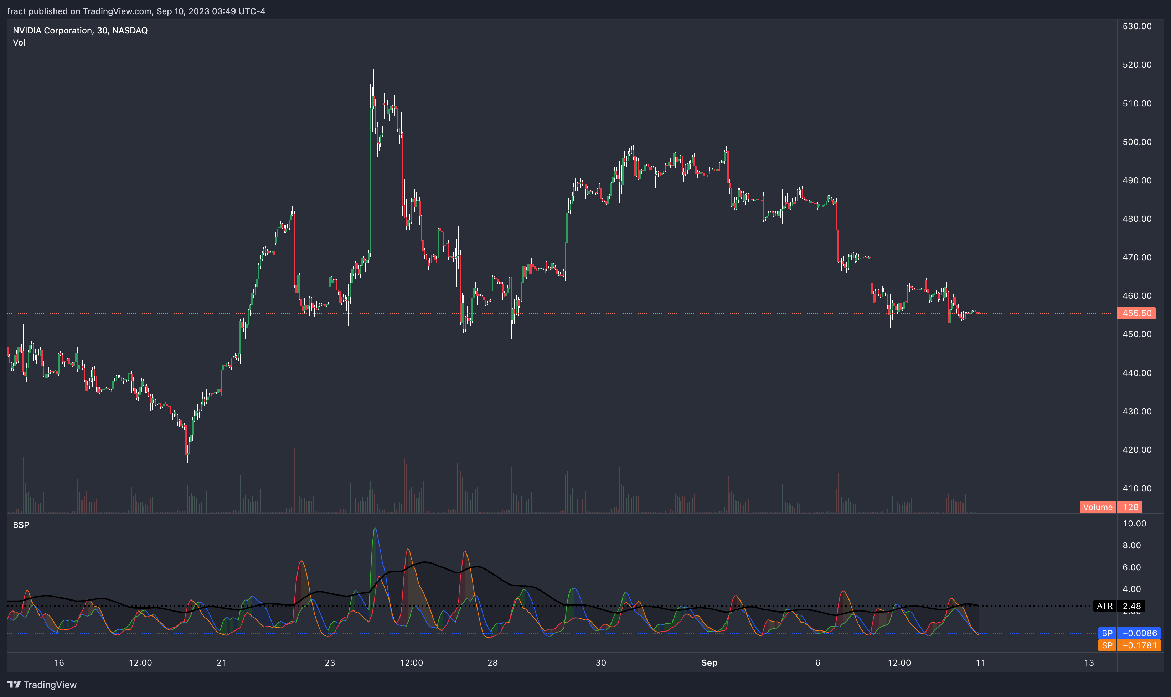The height and width of the screenshot is (697, 1171).
Task: Click the 460.00 price axis label
Action: tap(1137, 296)
